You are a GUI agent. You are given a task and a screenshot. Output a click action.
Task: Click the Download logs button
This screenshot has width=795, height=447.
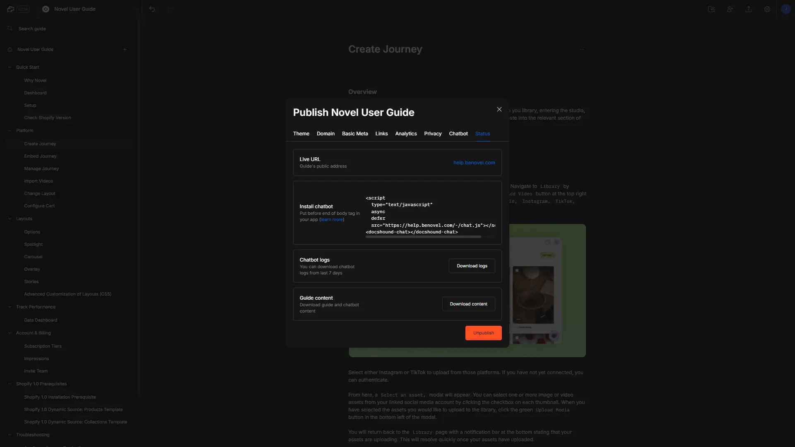(x=472, y=266)
